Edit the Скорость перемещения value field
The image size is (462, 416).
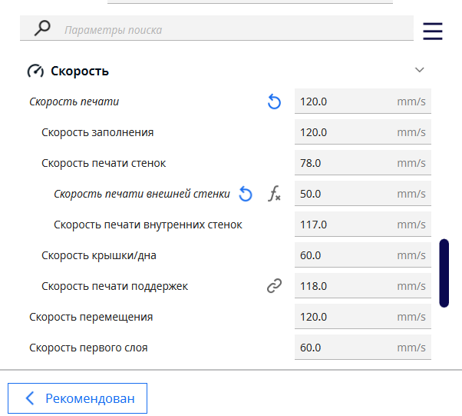[x=345, y=317]
